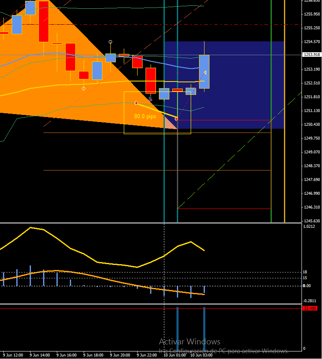
Task: Click the 1252.510 price axis label
Action: [x=312, y=83]
